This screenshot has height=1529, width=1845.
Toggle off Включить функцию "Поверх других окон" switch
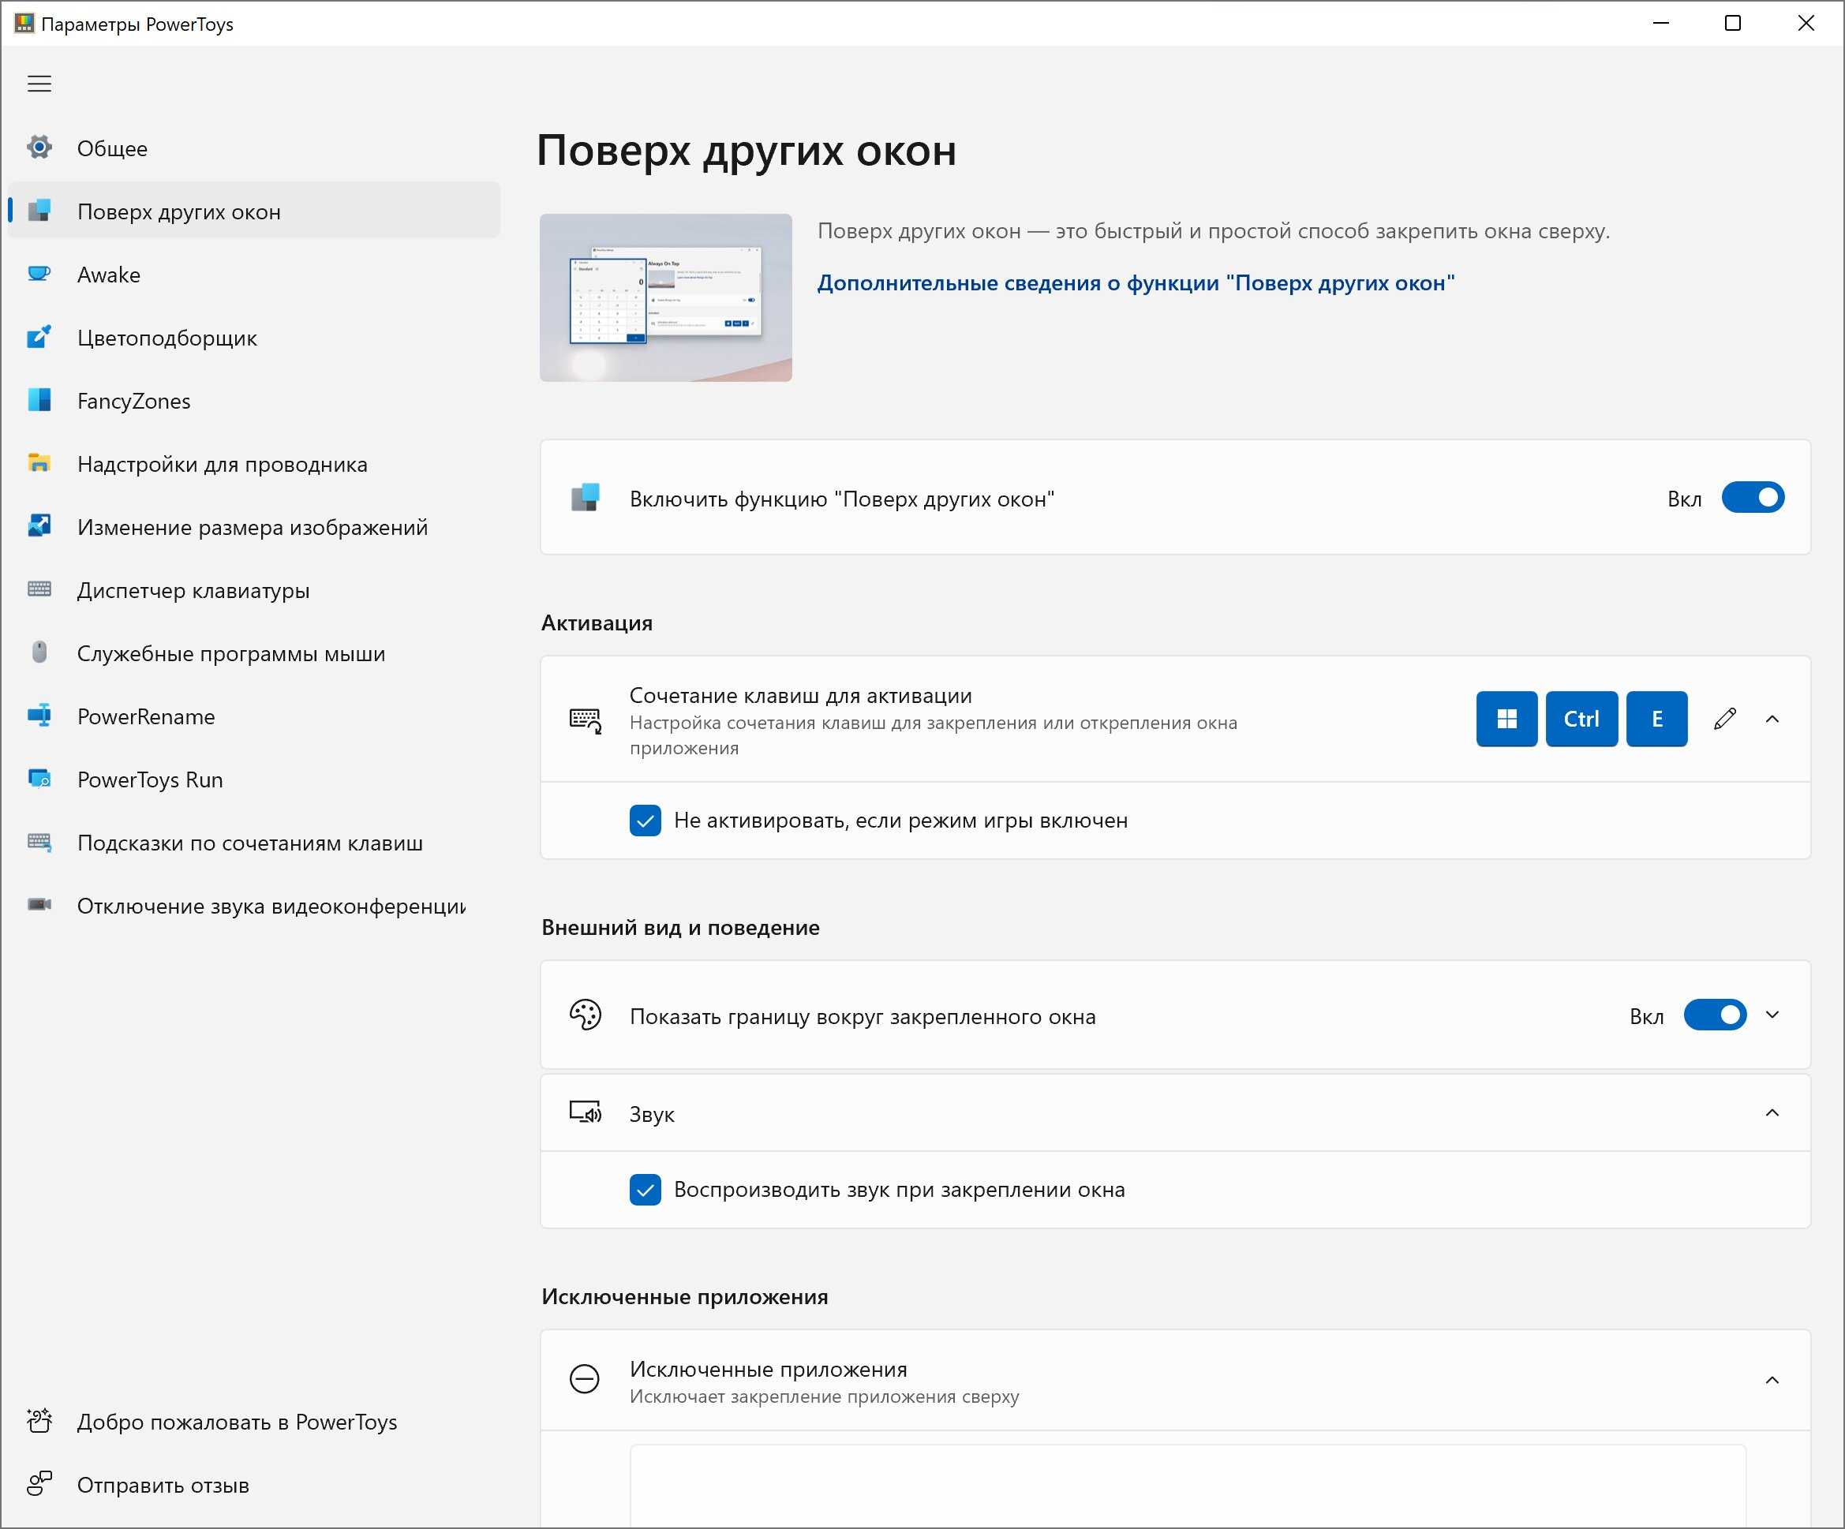click(x=1753, y=498)
